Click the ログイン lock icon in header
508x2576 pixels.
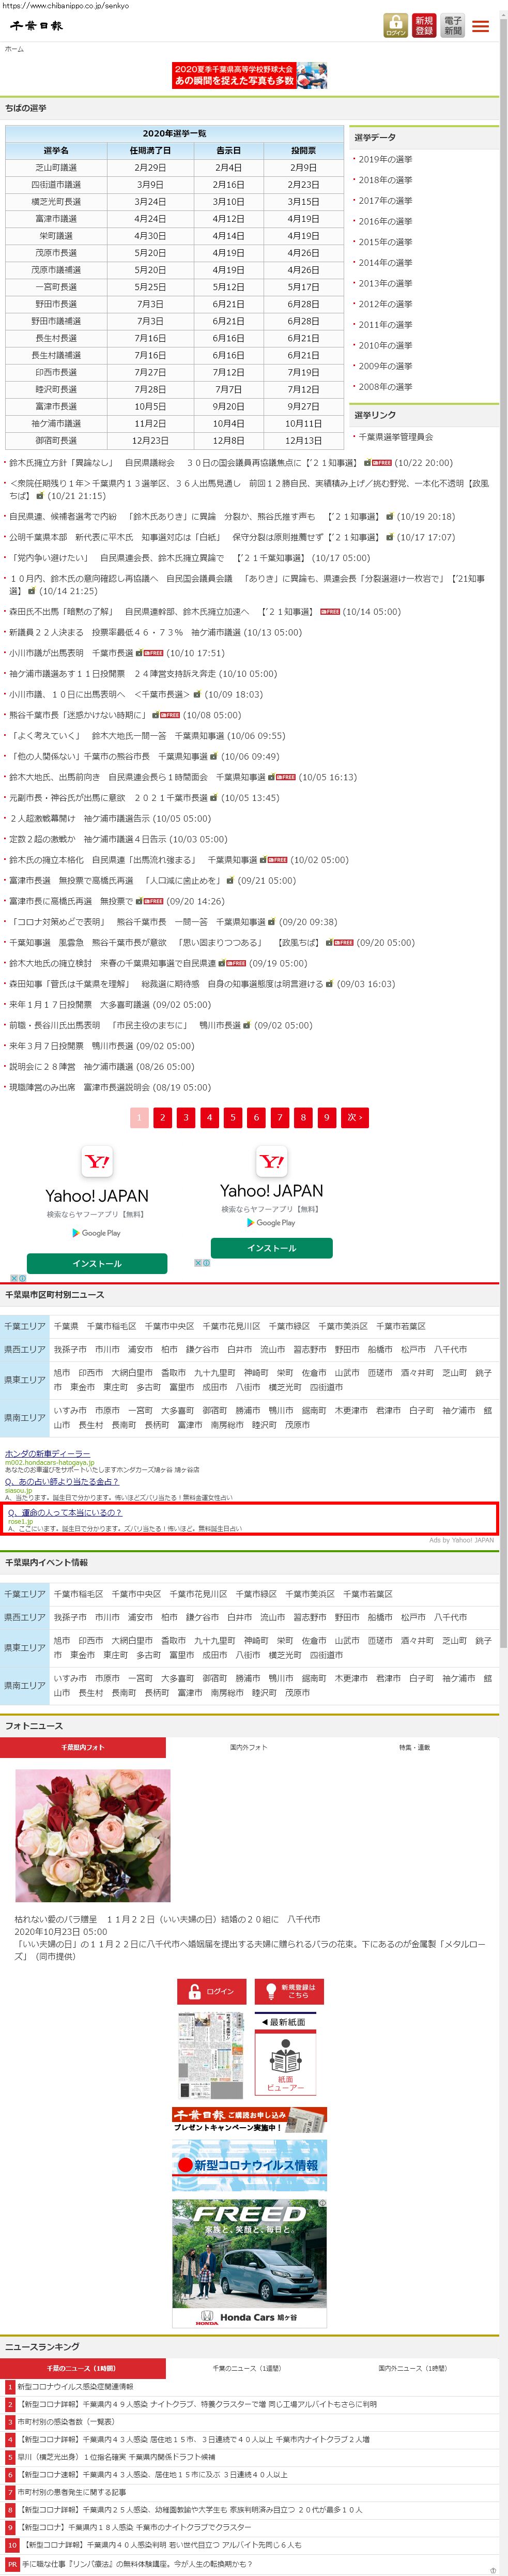point(395,26)
